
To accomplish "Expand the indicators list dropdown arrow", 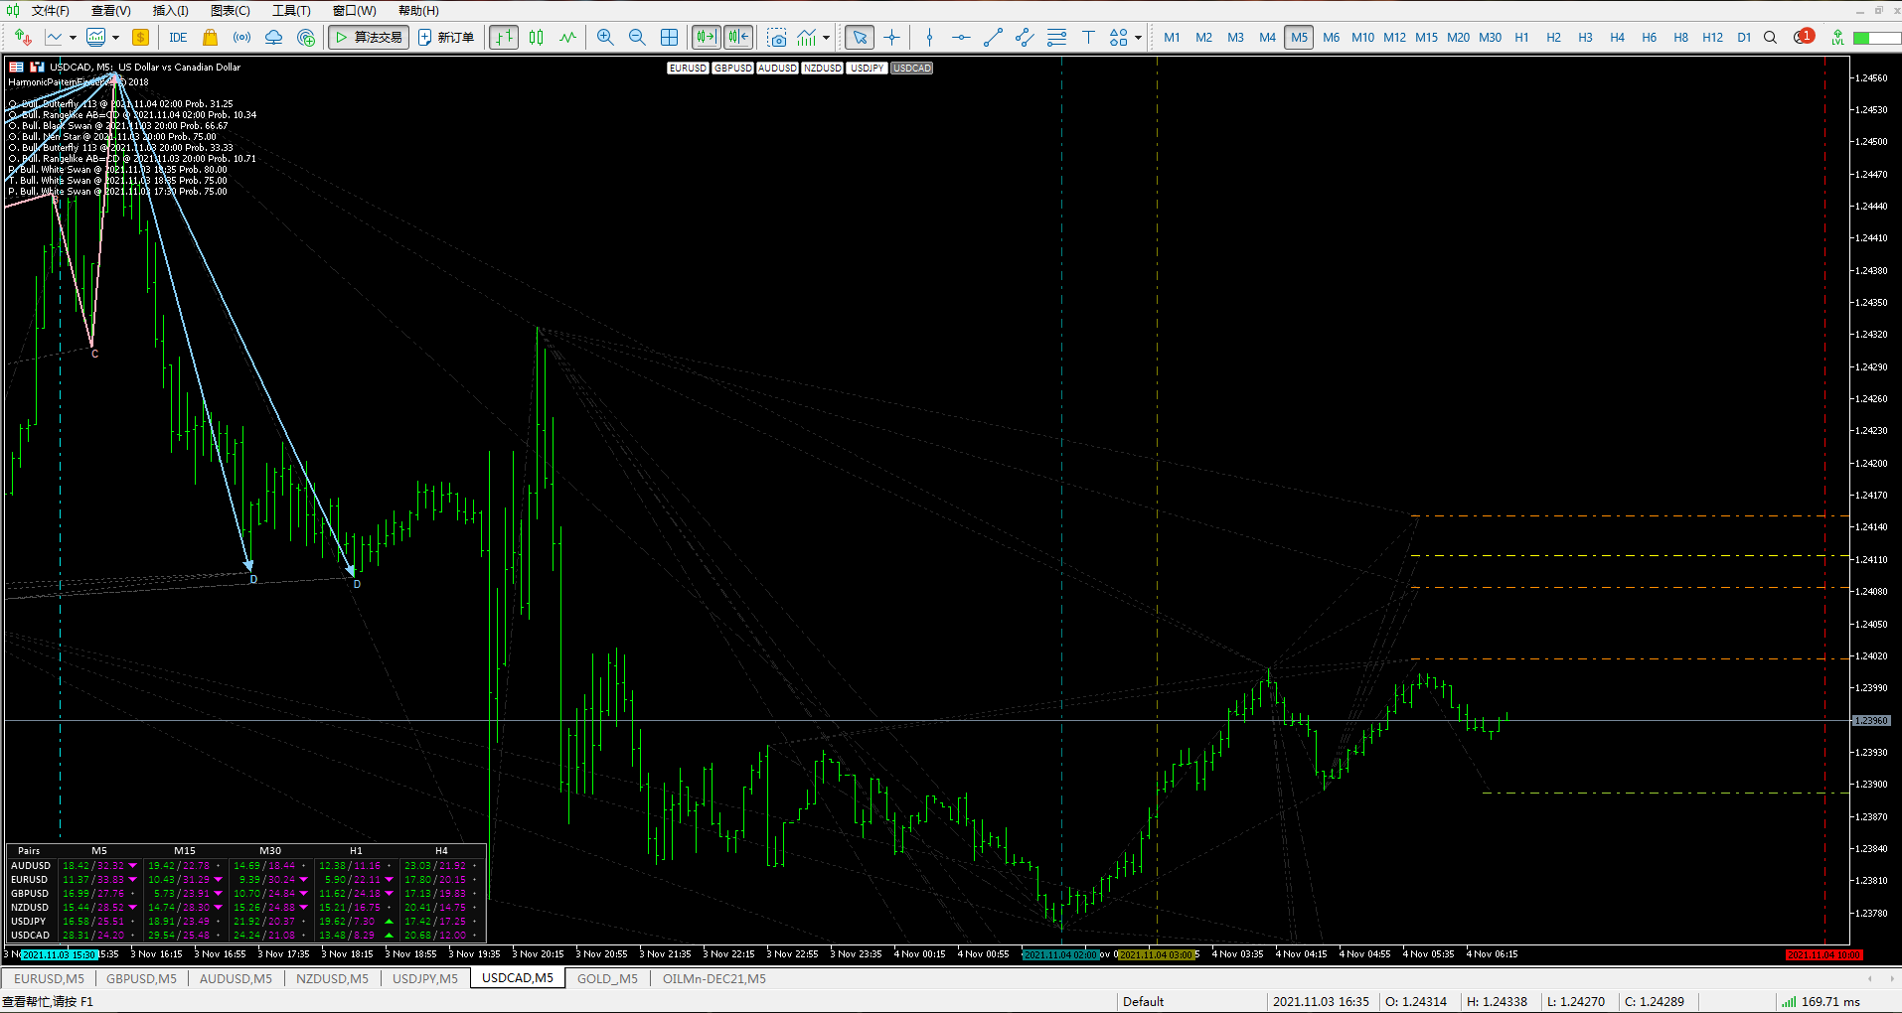I will (826, 38).
